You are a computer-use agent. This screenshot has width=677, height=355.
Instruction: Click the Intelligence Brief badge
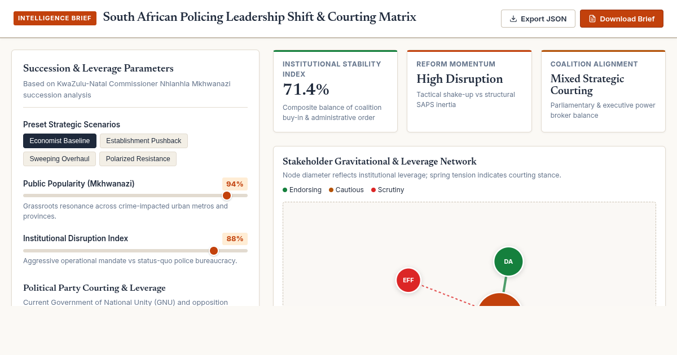[55, 18]
